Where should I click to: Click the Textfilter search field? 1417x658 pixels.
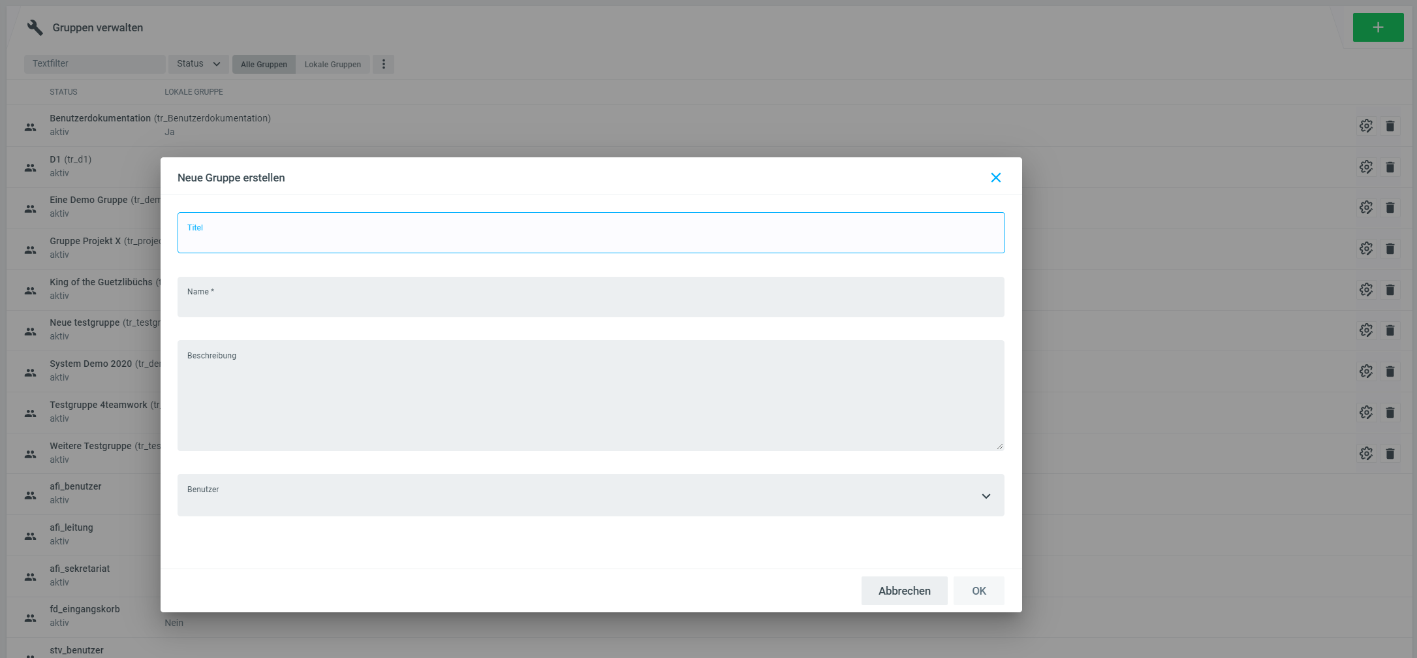pos(95,64)
